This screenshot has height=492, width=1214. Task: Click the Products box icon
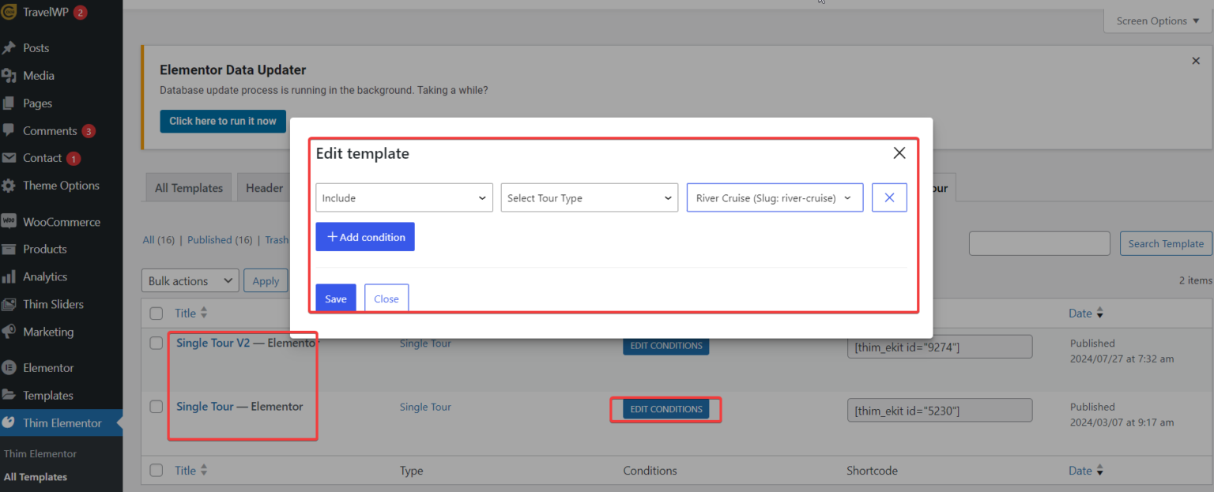click(9, 250)
